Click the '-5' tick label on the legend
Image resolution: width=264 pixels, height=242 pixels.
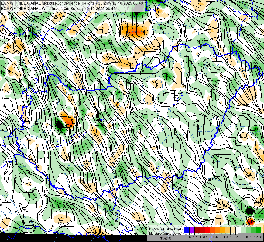coord(189,237)
